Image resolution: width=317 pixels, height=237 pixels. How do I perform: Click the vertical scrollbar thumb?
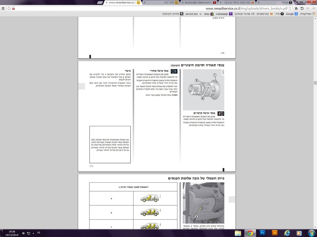(315, 83)
